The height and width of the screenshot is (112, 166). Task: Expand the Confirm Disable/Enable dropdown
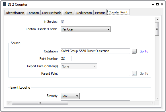[86, 29]
